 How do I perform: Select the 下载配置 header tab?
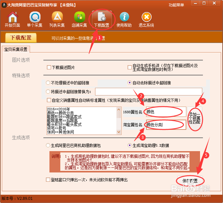[21, 38]
